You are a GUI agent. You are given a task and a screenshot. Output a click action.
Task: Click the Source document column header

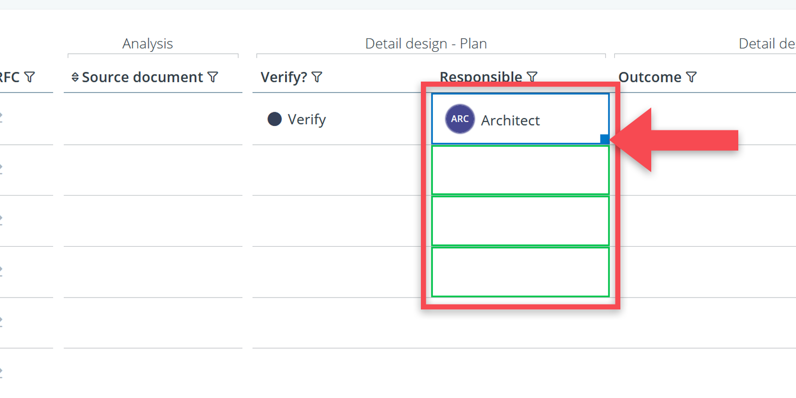(x=142, y=77)
